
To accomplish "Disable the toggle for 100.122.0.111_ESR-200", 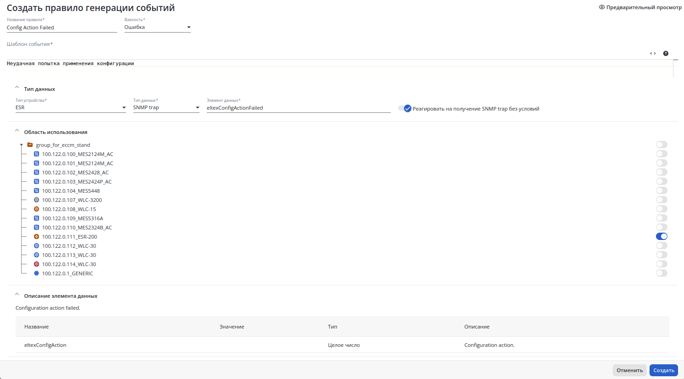I will tap(661, 236).
